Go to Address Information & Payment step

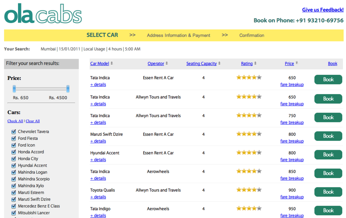[x=179, y=35]
